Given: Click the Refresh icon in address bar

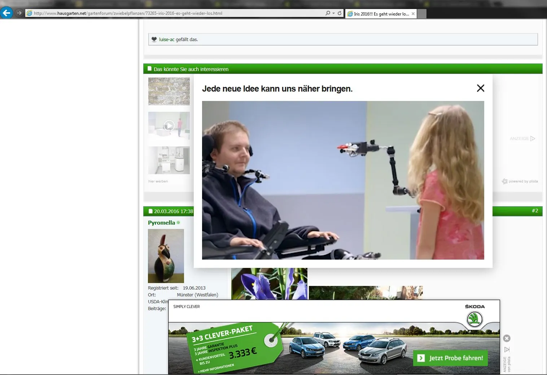Looking at the screenshot, I should [339, 13].
